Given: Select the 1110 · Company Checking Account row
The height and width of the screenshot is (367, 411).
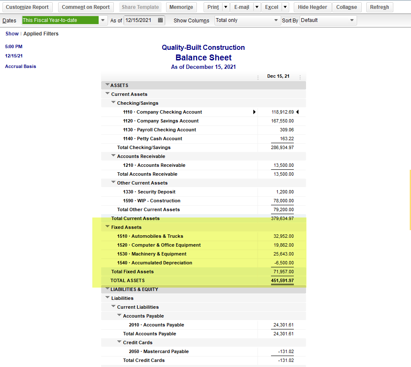Looking at the screenshot, I should coord(204,112).
